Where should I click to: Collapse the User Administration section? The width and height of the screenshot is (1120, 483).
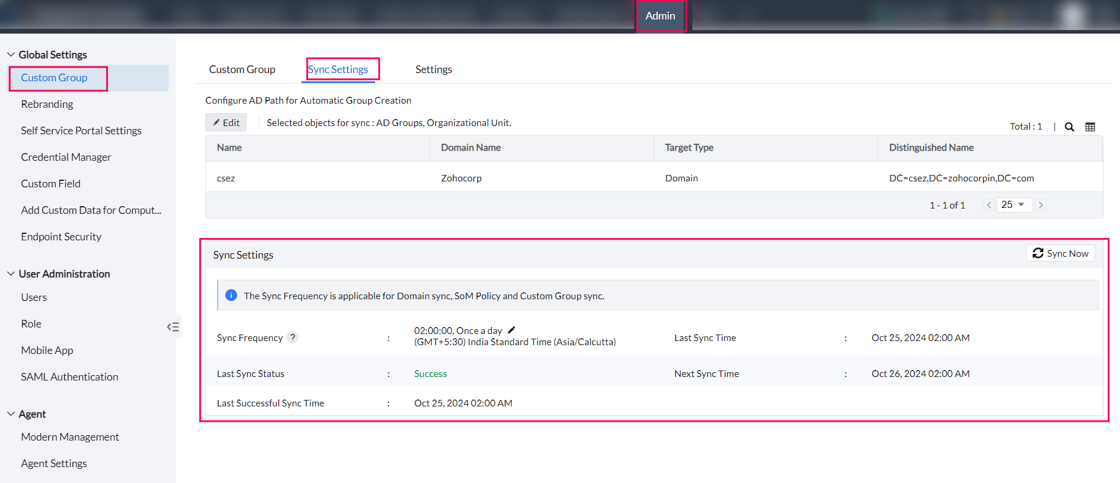pyautogui.click(x=11, y=274)
